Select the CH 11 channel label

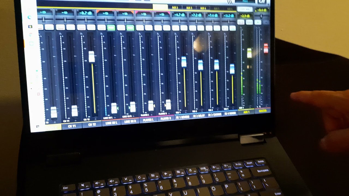click(72, 126)
